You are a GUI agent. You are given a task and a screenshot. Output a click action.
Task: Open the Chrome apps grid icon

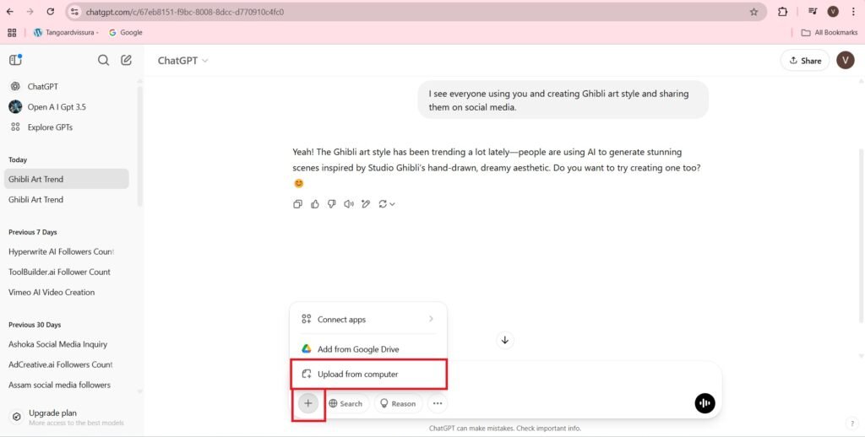point(12,33)
